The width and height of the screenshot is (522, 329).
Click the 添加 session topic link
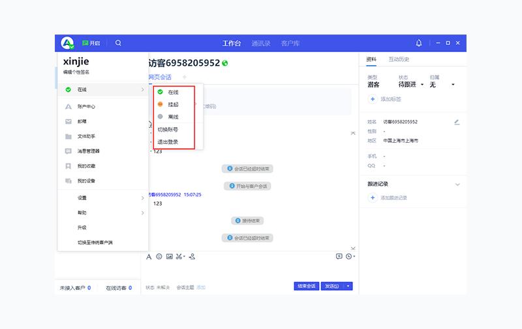click(201, 287)
